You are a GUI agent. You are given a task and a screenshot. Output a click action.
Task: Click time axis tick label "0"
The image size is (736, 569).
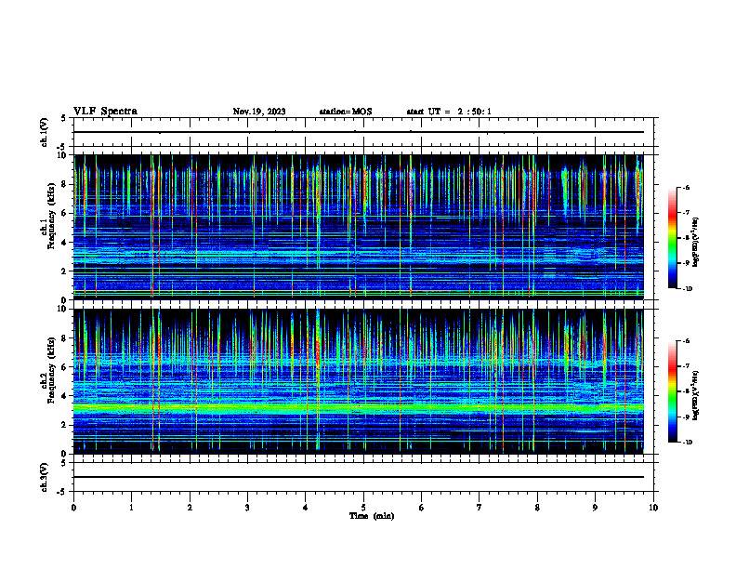pyautogui.click(x=73, y=508)
